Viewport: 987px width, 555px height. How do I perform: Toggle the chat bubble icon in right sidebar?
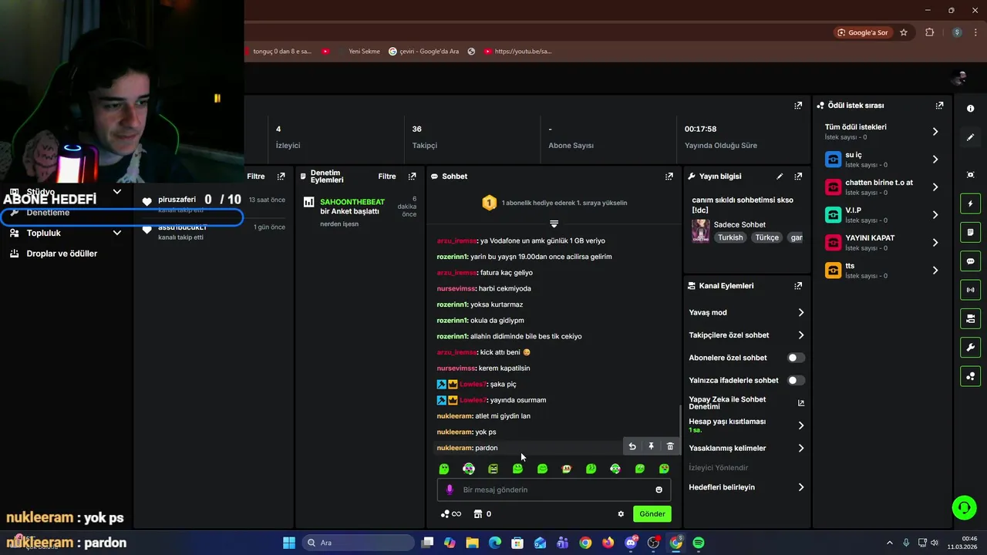point(970,261)
